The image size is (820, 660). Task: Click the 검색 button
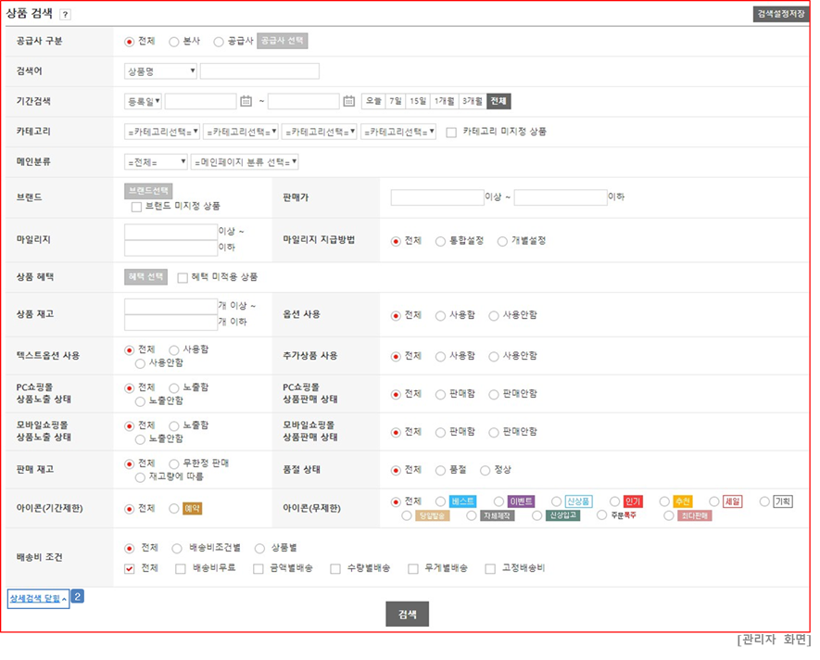click(x=407, y=615)
